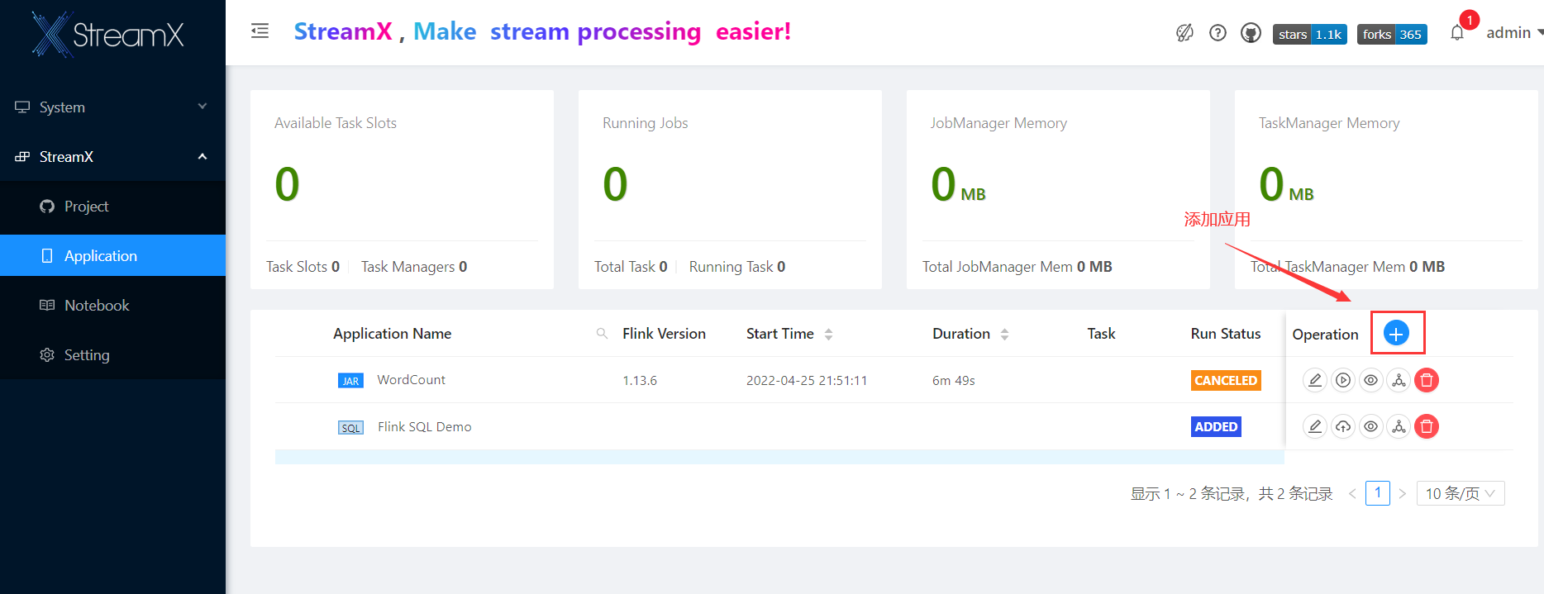
Task: View details of Flink SQL Demo
Action: 1370,426
